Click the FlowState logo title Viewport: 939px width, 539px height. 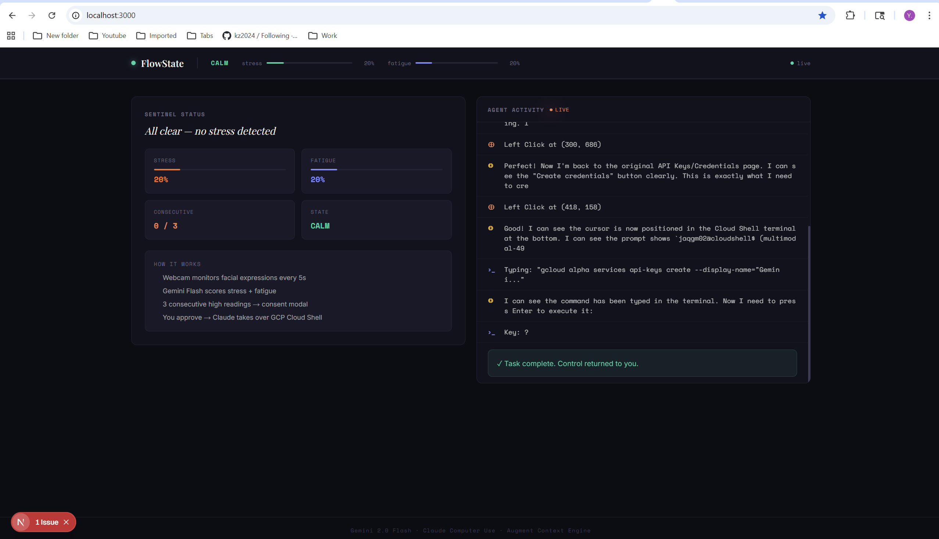[162, 63]
